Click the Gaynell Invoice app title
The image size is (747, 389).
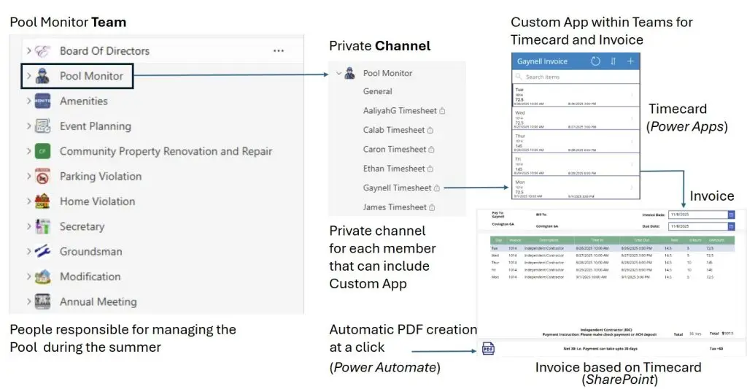pyautogui.click(x=542, y=61)
